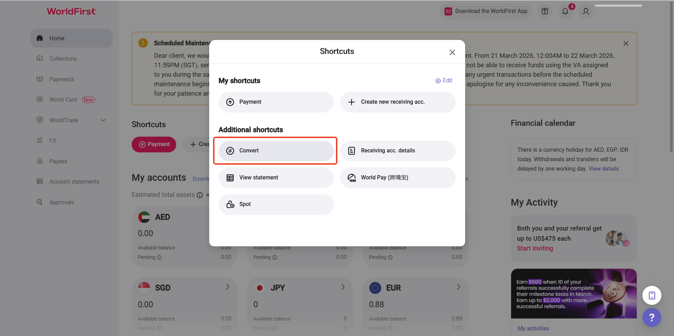The image size is (674, 336).
Task: Open the gift rewards icon
Action: pyautogui.click(x=545, y=11)
